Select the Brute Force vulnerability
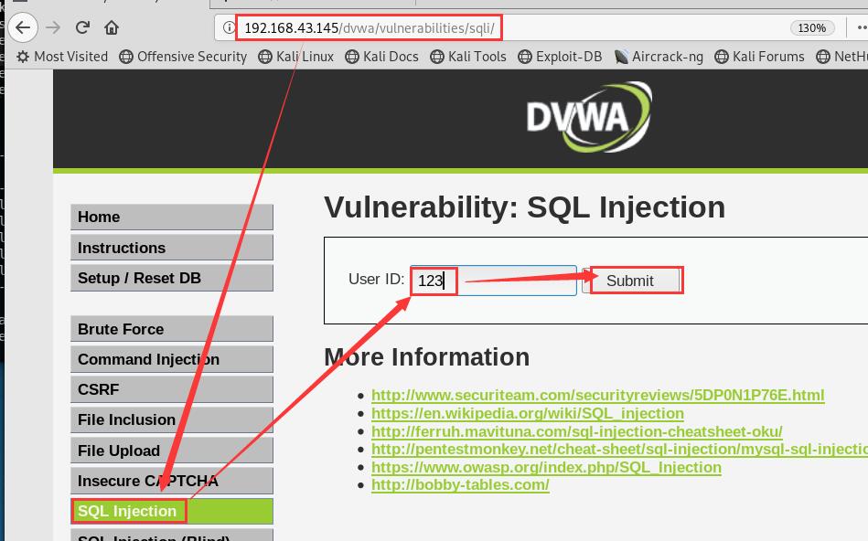Image resolution: width=868 pixels, height=541 pixels. pos(172,329)
